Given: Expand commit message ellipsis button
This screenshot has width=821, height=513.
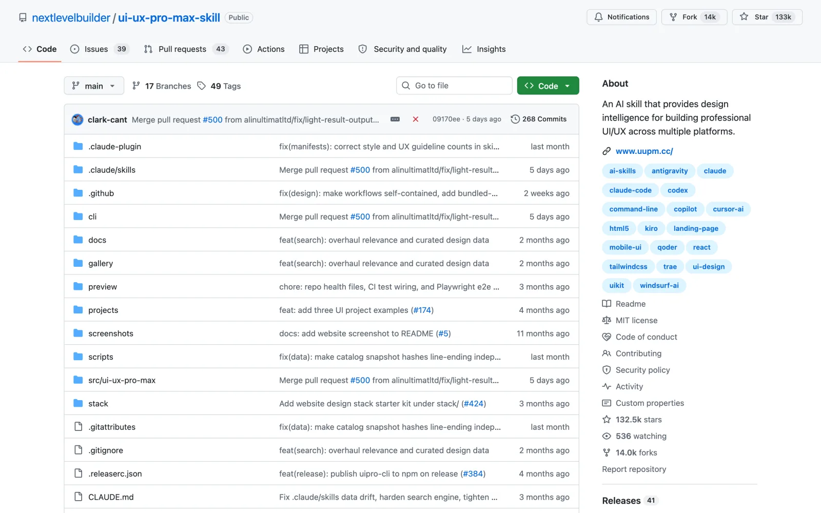Looking at the screenshot, I should click(x=395, y=119).
